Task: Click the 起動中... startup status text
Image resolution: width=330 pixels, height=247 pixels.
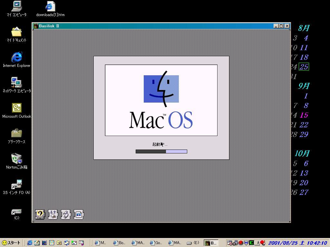Action: 160,144
